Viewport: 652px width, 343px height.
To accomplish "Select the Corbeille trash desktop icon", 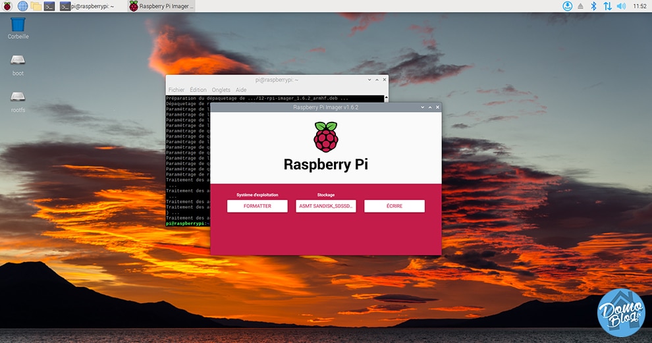I will (18, 28).
